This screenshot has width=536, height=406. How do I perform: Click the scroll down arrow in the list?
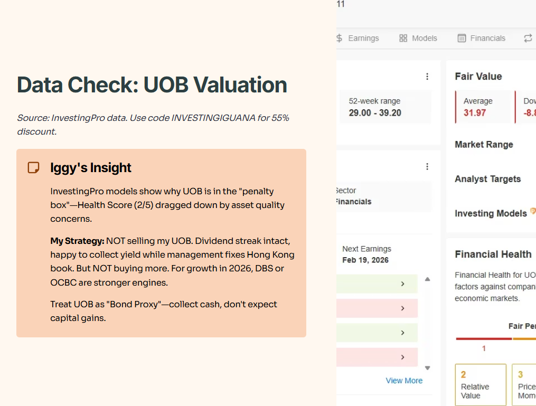click(427, 368)
